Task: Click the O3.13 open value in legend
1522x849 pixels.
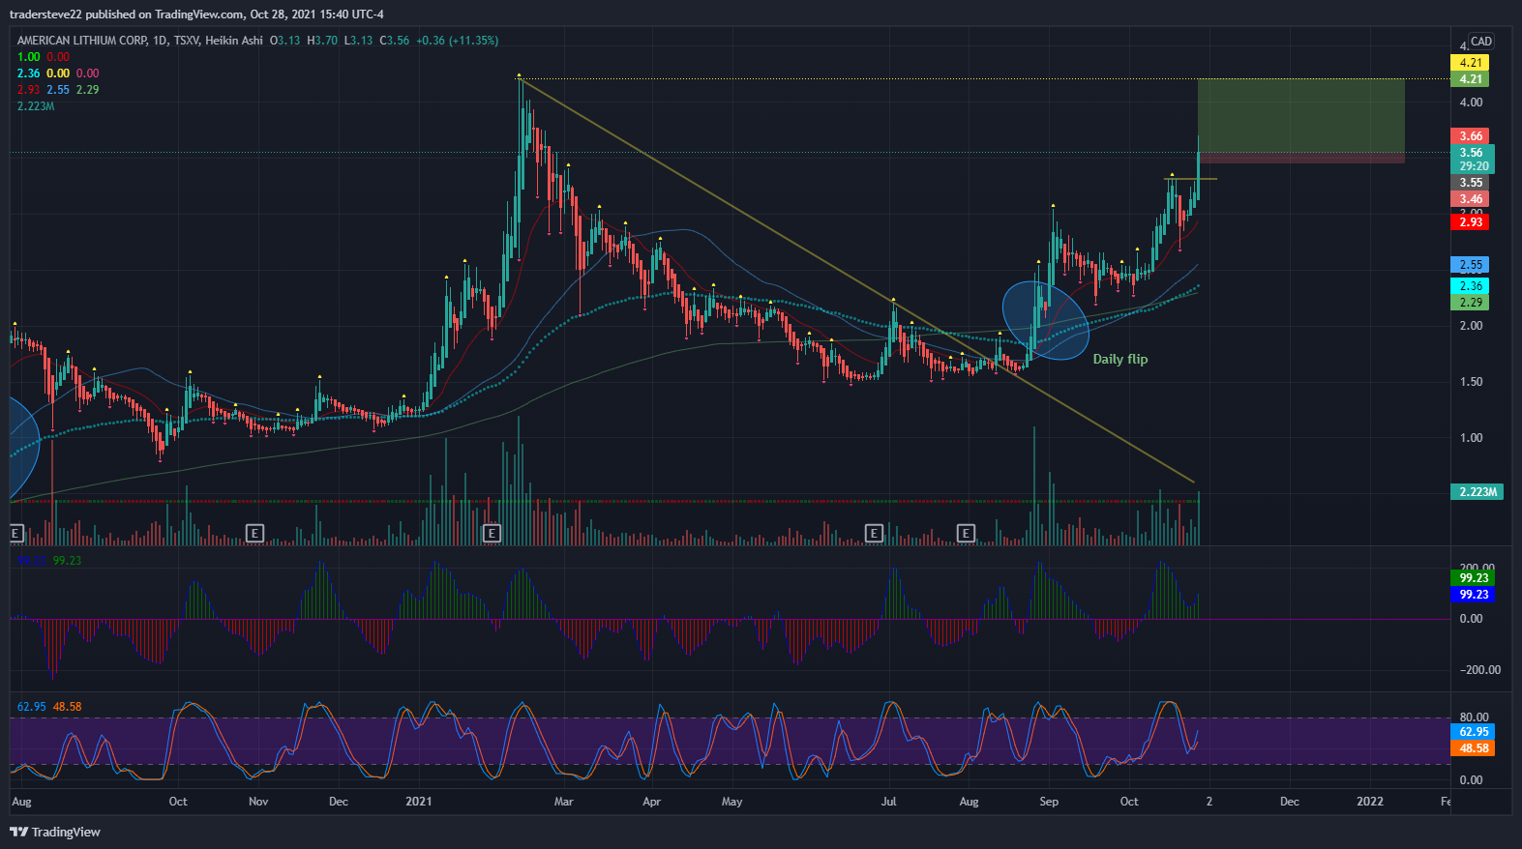Action: (284, 41)
